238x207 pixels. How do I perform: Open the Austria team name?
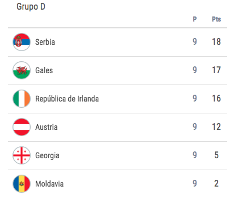[x=47, y=127]
